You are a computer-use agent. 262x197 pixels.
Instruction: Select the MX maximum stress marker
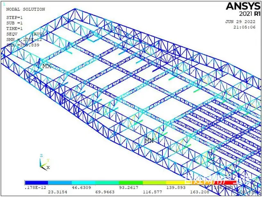point(47,66)
